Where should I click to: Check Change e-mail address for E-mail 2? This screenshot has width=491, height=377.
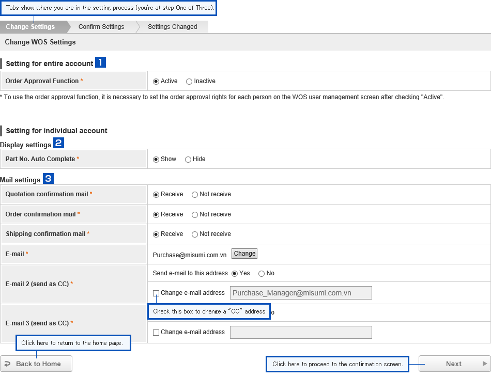click(x=156, y=293)
